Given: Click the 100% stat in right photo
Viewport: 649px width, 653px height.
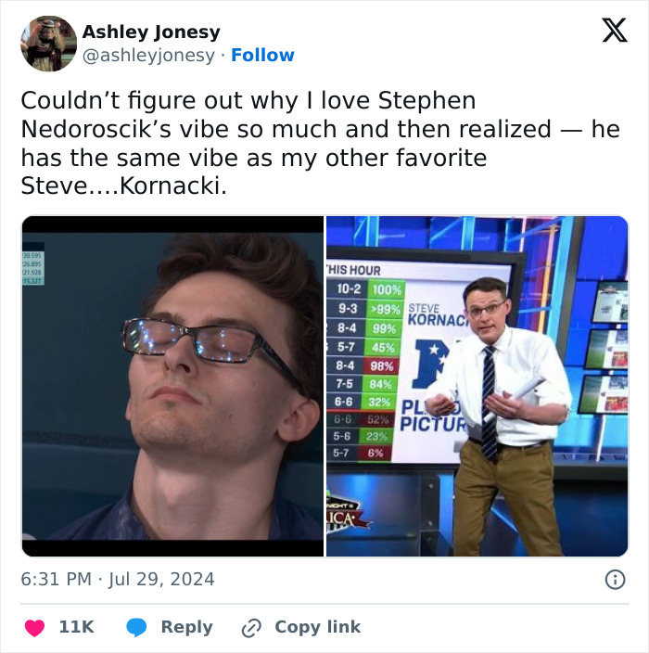Looking at the screenshot, I should tap(387, 289).
